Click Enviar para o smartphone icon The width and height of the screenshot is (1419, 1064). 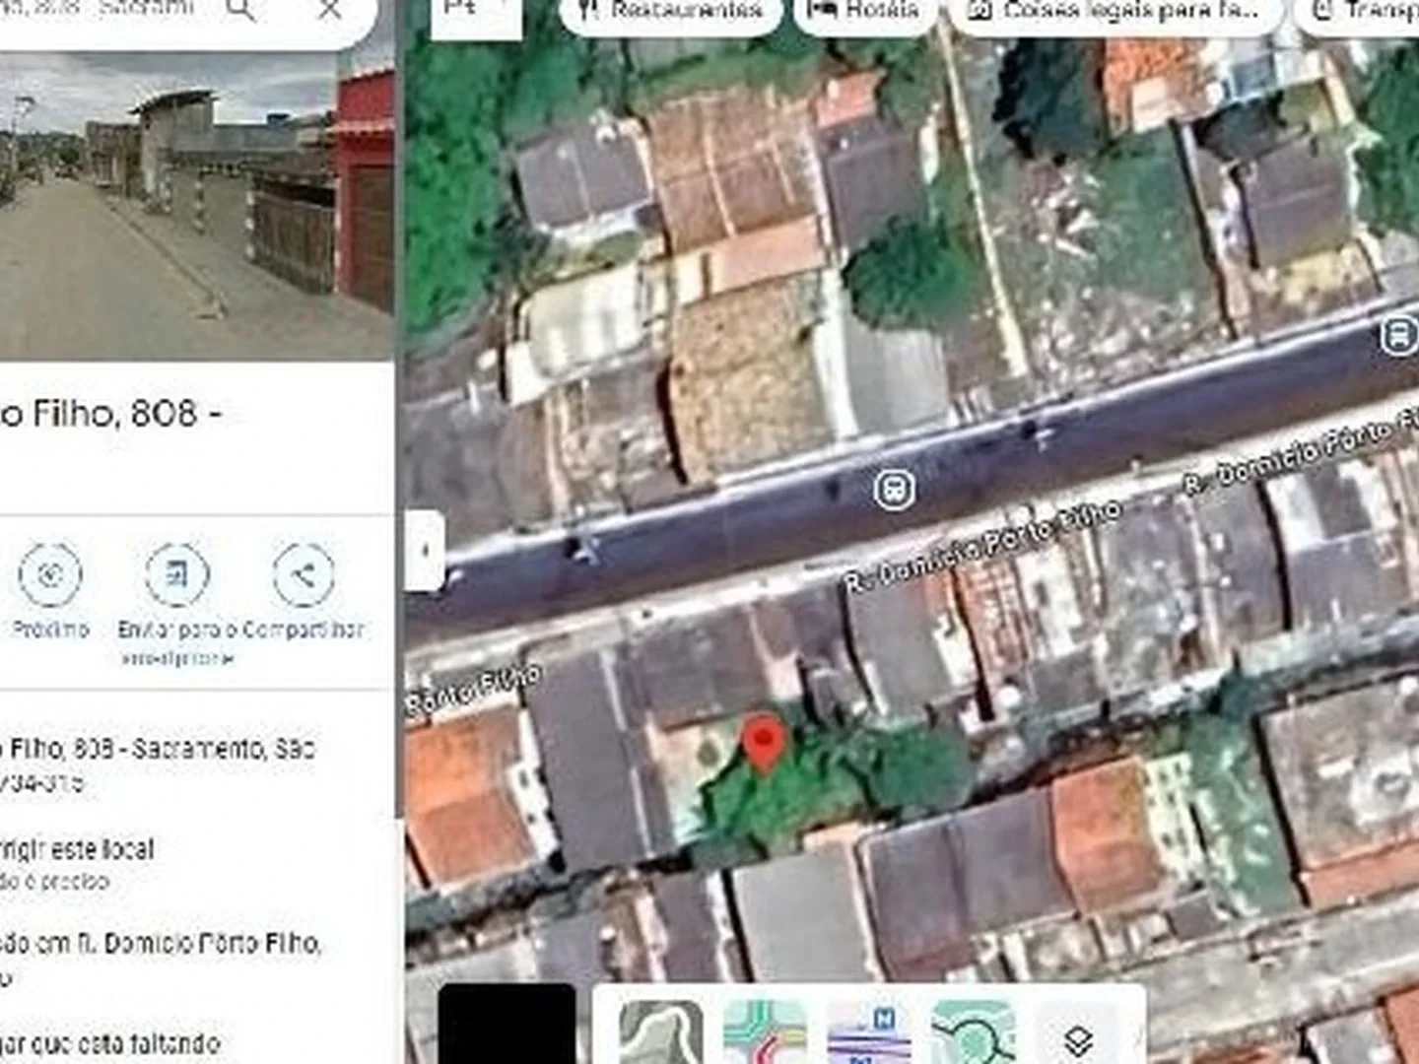176,574
